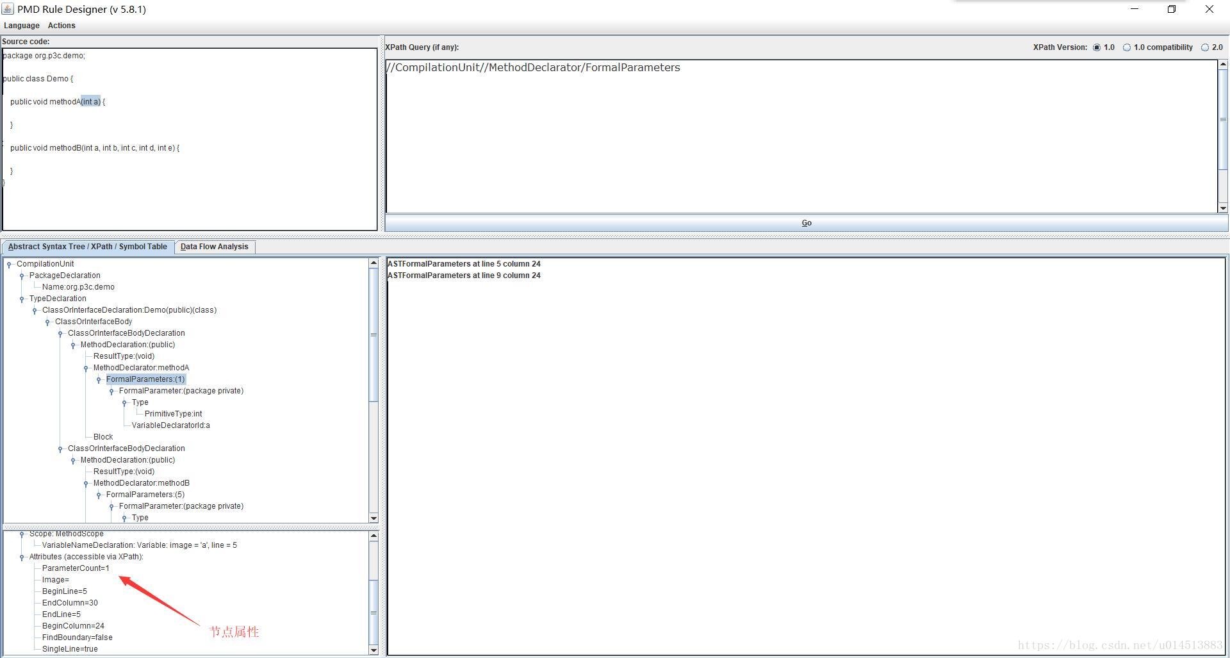Select EndLine=5 attribute
The height and width of the screenshot is (658, 1230).
click(x=61, y=614)
